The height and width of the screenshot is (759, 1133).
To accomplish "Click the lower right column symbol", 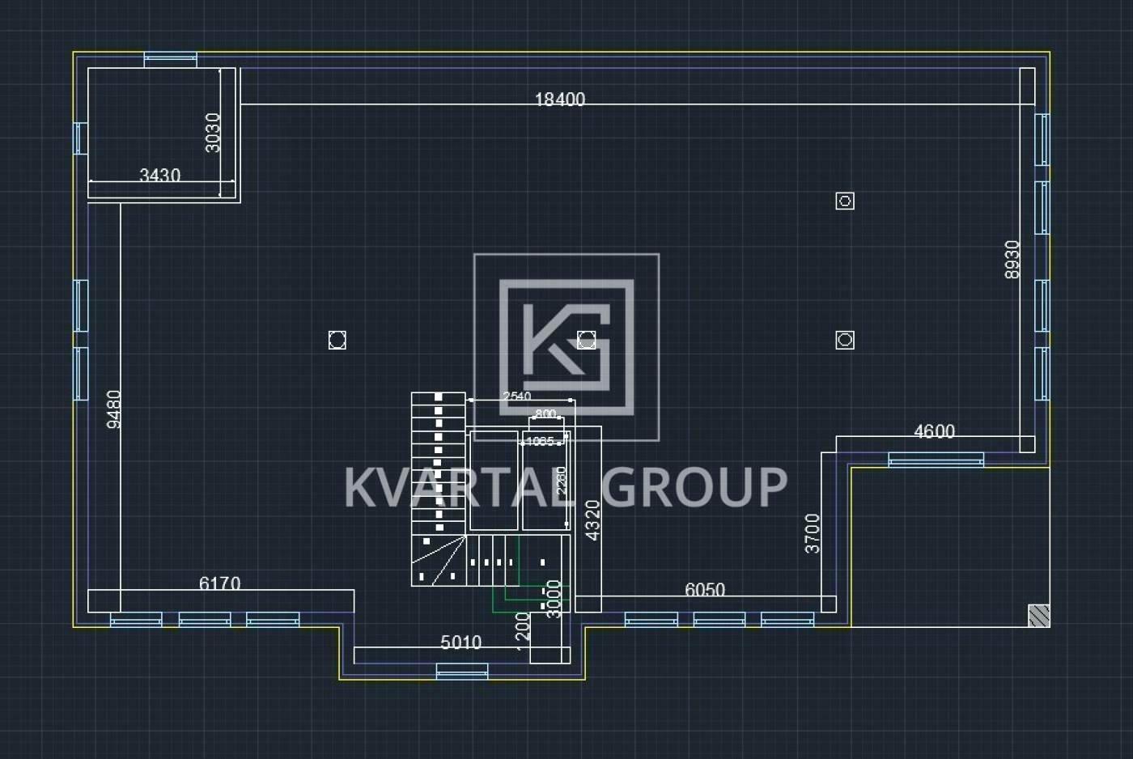I will pos(845,340).
